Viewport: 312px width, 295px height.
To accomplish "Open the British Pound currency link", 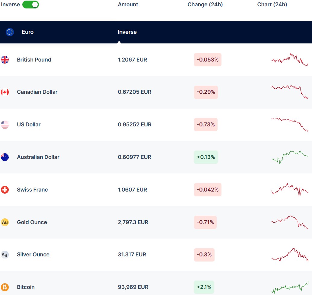I will (x=34, y=60).
